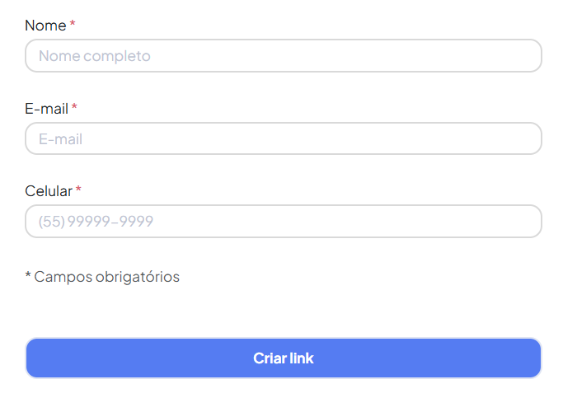The height and width of the screenshot is (398, 563).
Task: Click the right end of the Nome field
Action: click(528, 56)
